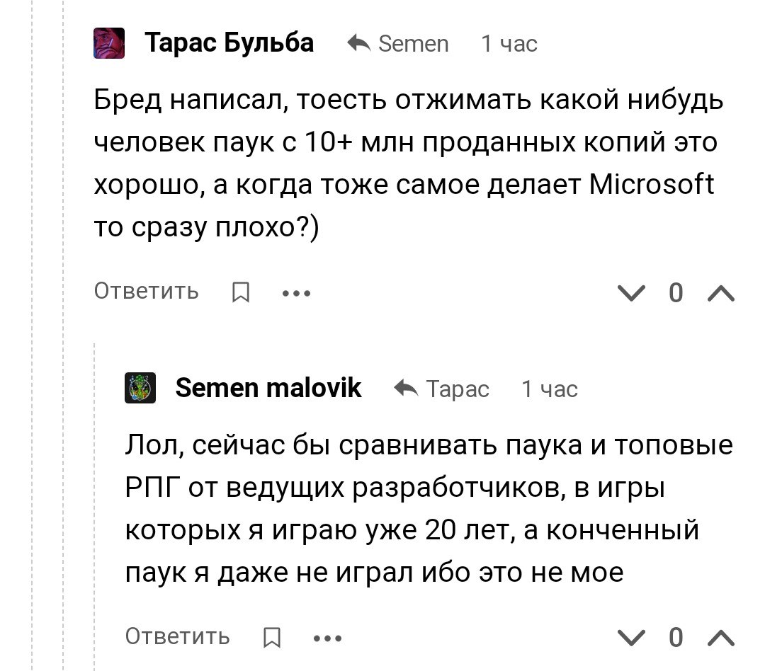765x671 pixels.
Task: Reply to Semen malovik's comment via Ответить
Action: [178, 636]
